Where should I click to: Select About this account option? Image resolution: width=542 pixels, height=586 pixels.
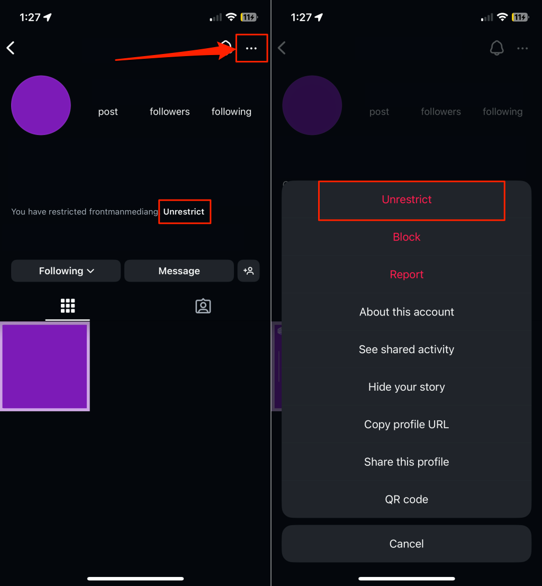pyautogui.click(x=406, y=312)
